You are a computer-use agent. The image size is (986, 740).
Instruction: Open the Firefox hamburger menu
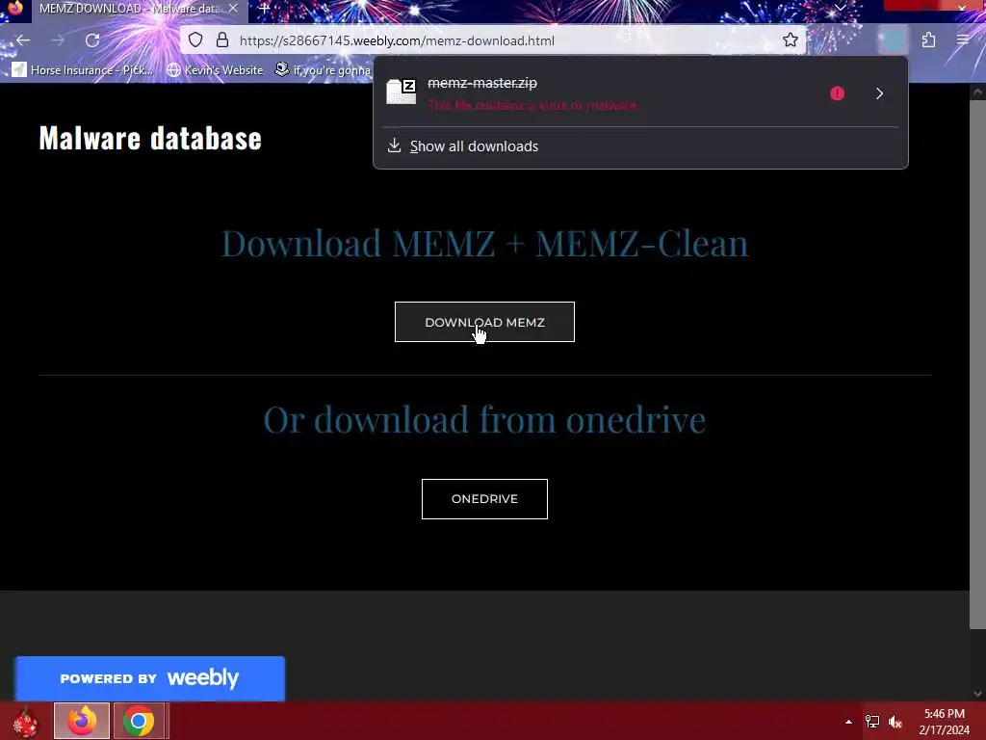963,40
